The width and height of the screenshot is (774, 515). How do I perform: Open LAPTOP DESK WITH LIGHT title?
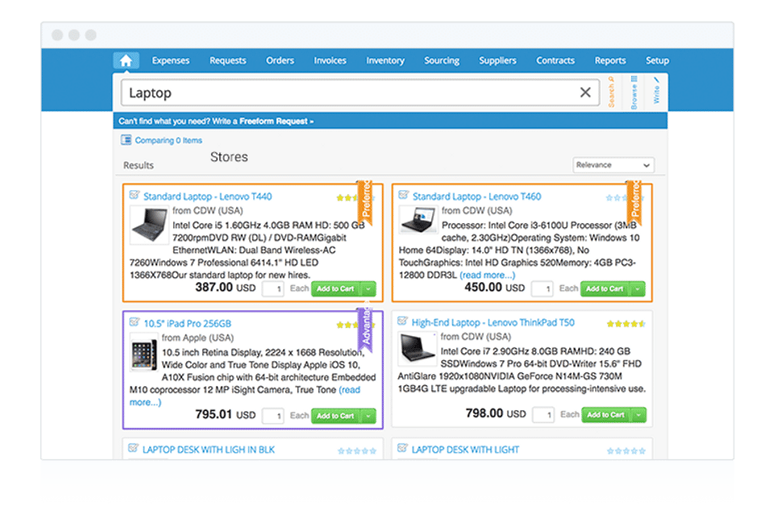point(465,450)
